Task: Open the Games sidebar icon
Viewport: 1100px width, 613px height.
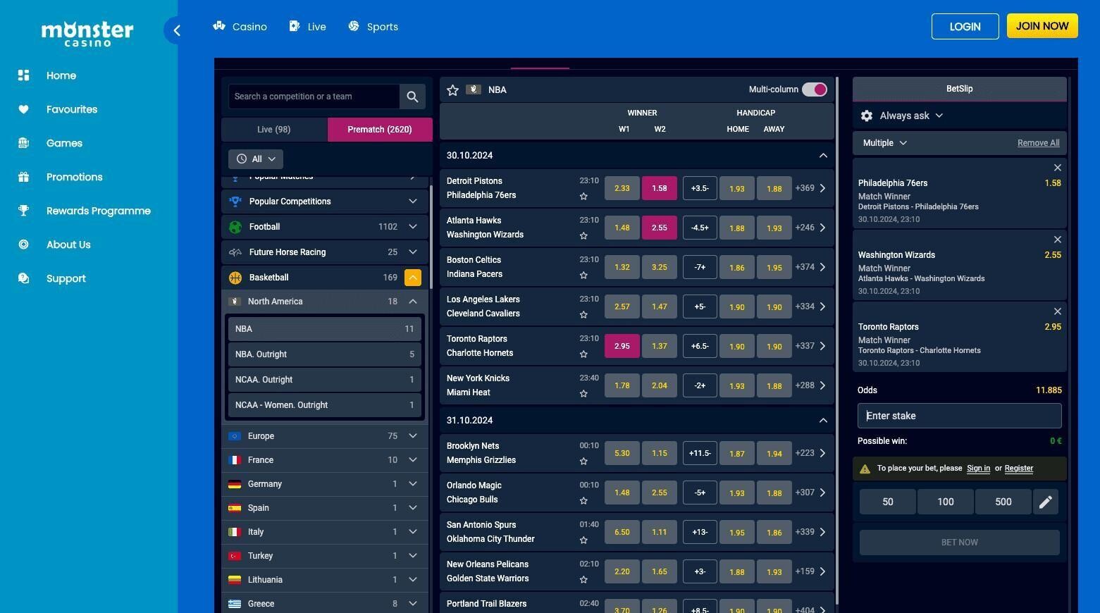Action: point(23,143)
